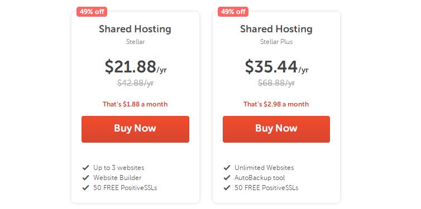Click Buy Now for Stellar Plus plan
This screenshot has width=421, height=209.
pyautogui.click(x=276, y=129)
